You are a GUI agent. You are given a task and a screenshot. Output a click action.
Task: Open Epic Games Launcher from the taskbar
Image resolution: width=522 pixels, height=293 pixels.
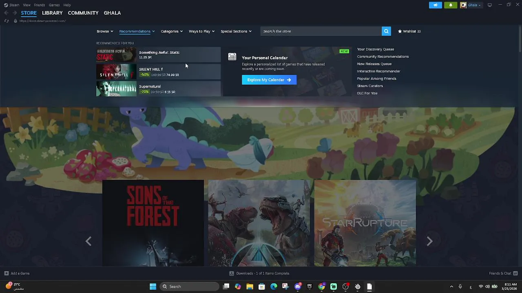pos(310,286)
